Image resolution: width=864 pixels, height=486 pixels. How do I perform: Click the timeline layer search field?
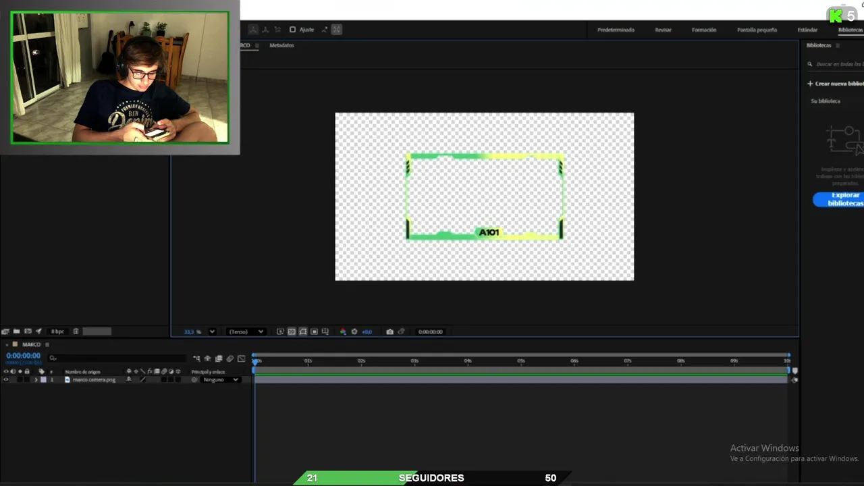coord(116,358)
